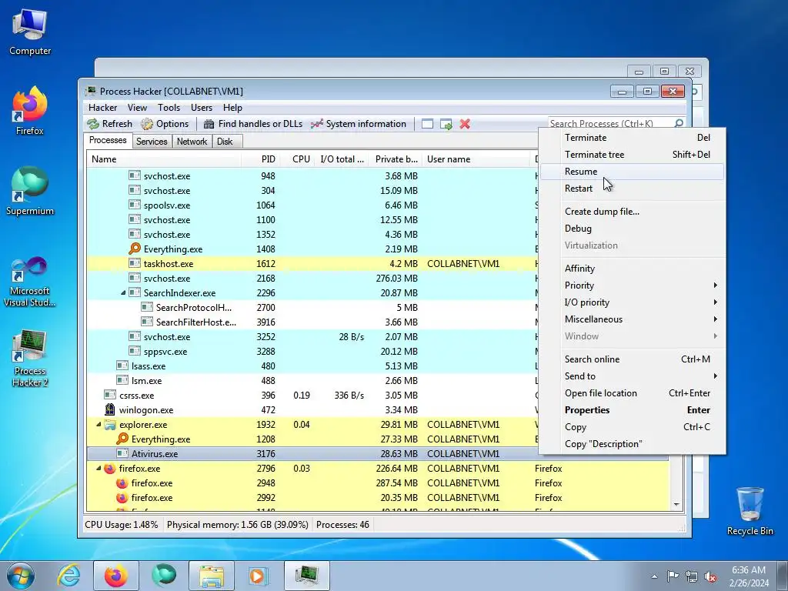Click the Refresh toolbar icon

pos(93,124)
